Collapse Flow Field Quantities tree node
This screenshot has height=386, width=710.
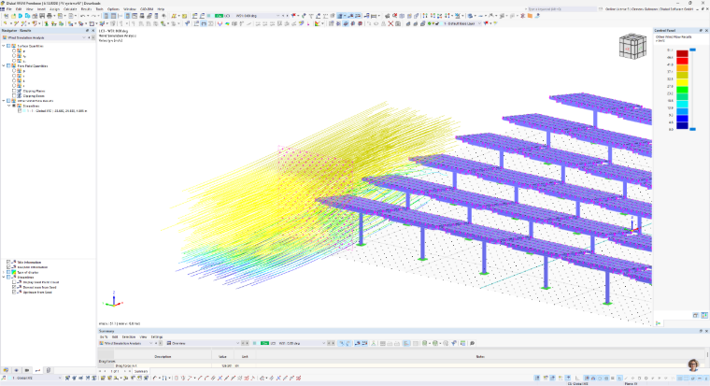coord(4,66)
